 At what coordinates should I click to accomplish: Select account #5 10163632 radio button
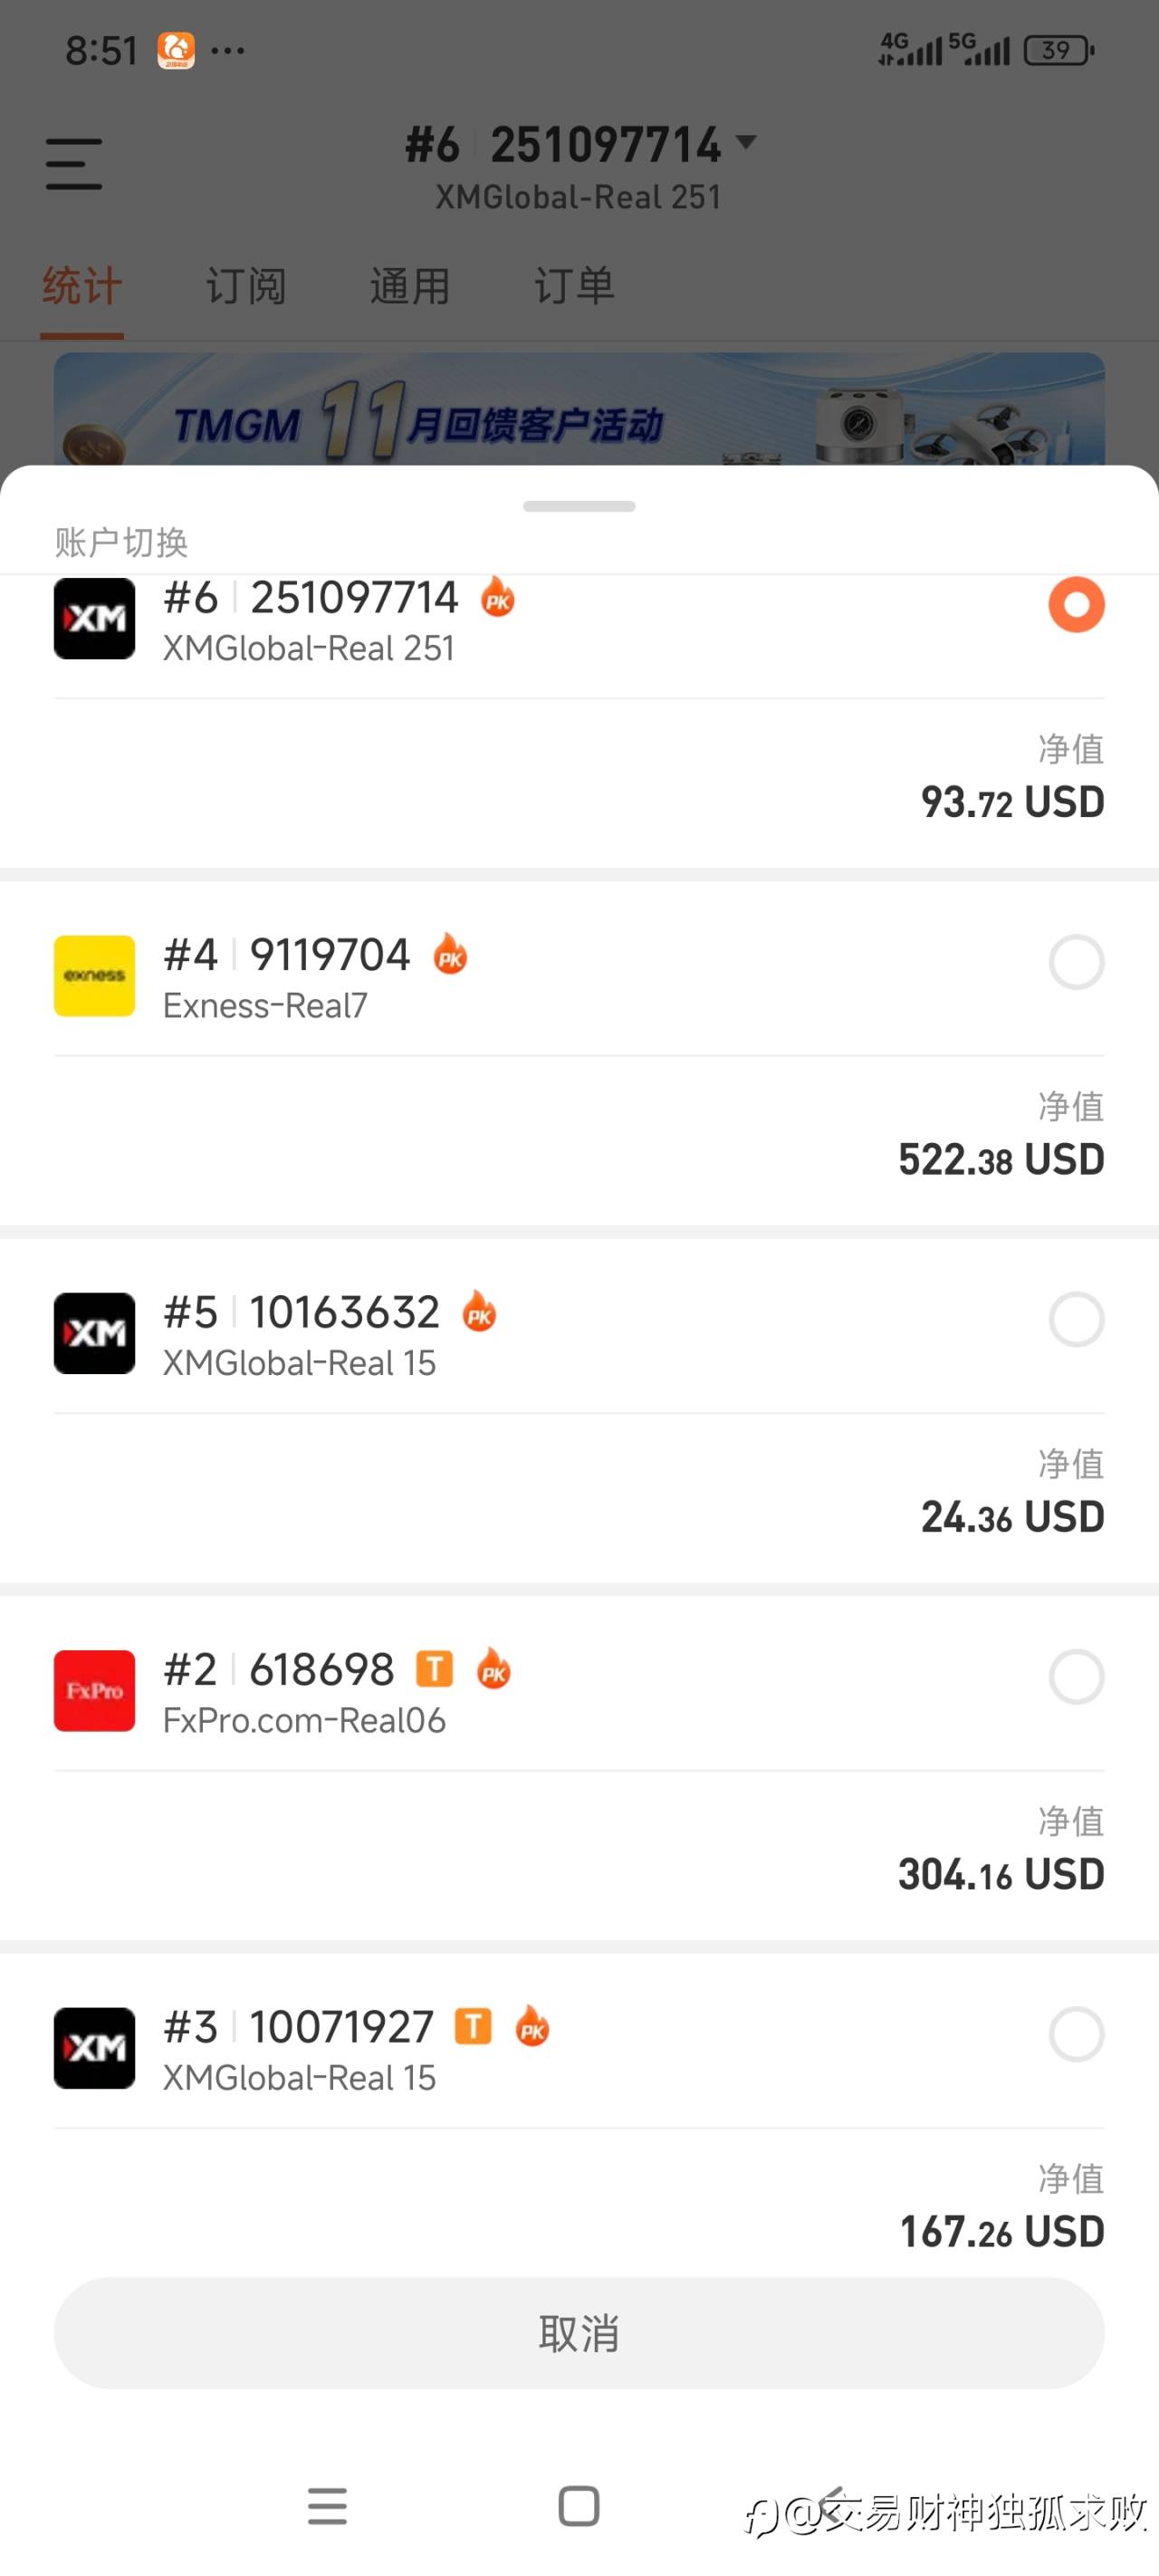click(x=1076, y=1319)
